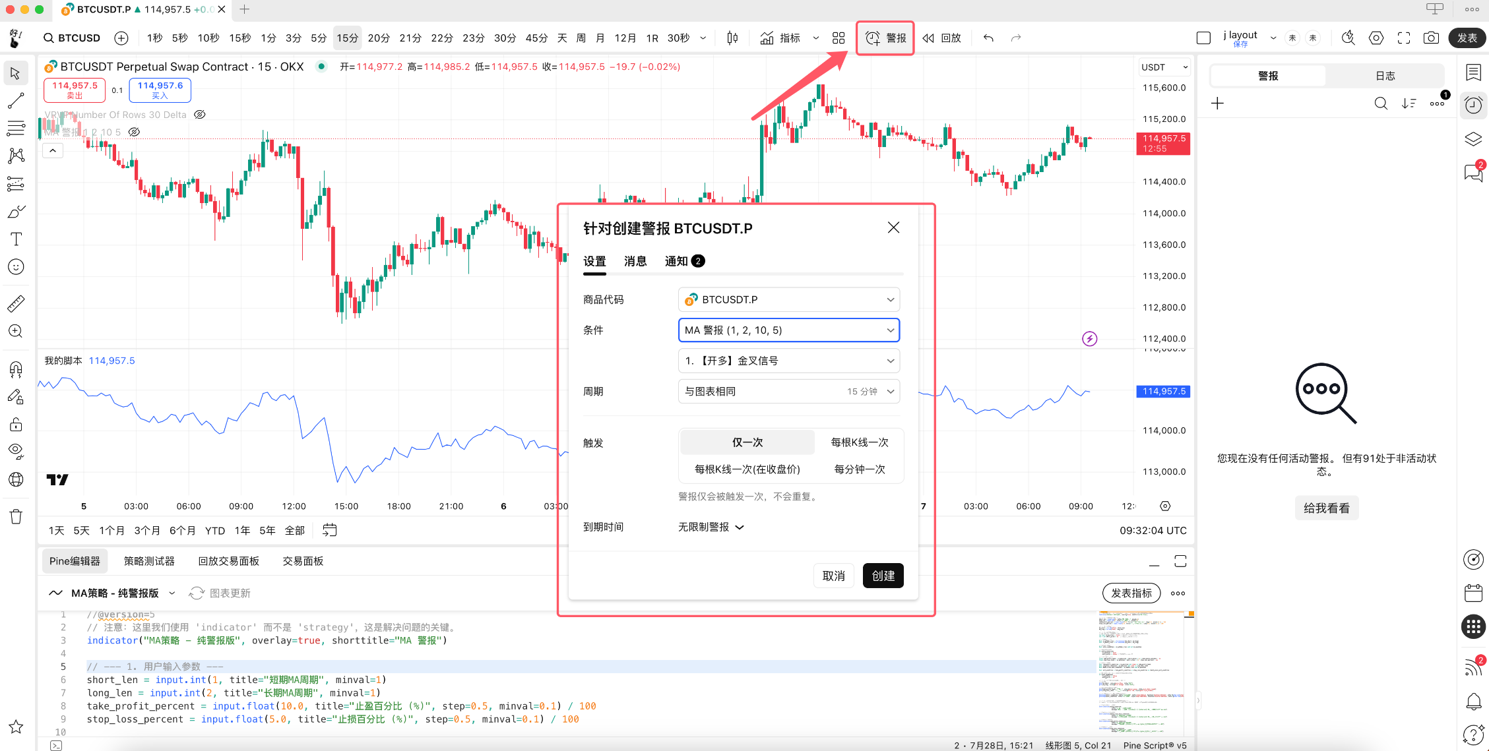Open the Strategy Tester tab
The height and width of the screenshot is (751, 1489).
tap(149, 561)
